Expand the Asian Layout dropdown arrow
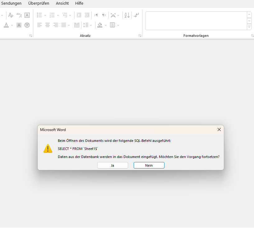The width and height of the screenshot is (254, 228). 118,15
